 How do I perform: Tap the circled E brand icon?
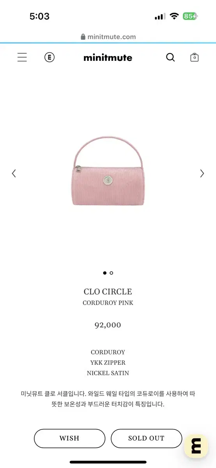tap(49, 57)
